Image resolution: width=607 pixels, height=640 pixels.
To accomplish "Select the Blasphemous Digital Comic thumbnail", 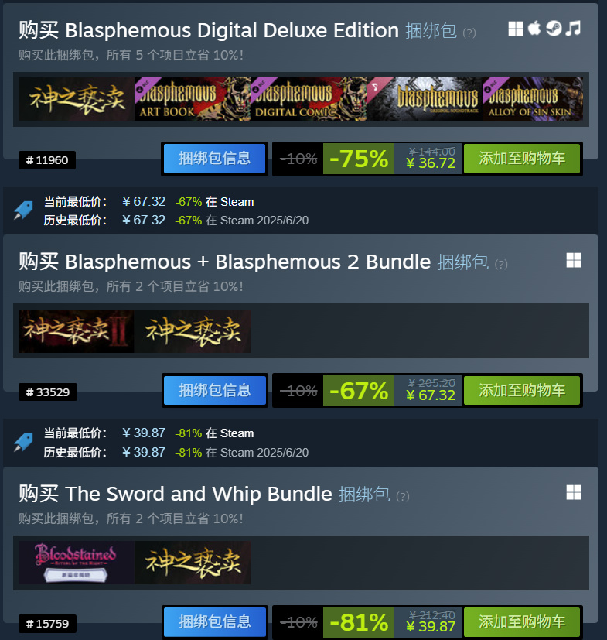I will [x=309, y=99].
